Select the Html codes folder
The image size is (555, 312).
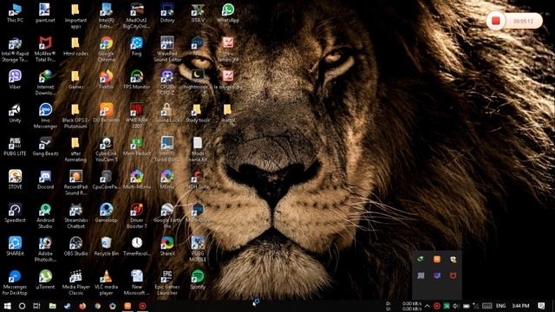click(x=75, y=46)
